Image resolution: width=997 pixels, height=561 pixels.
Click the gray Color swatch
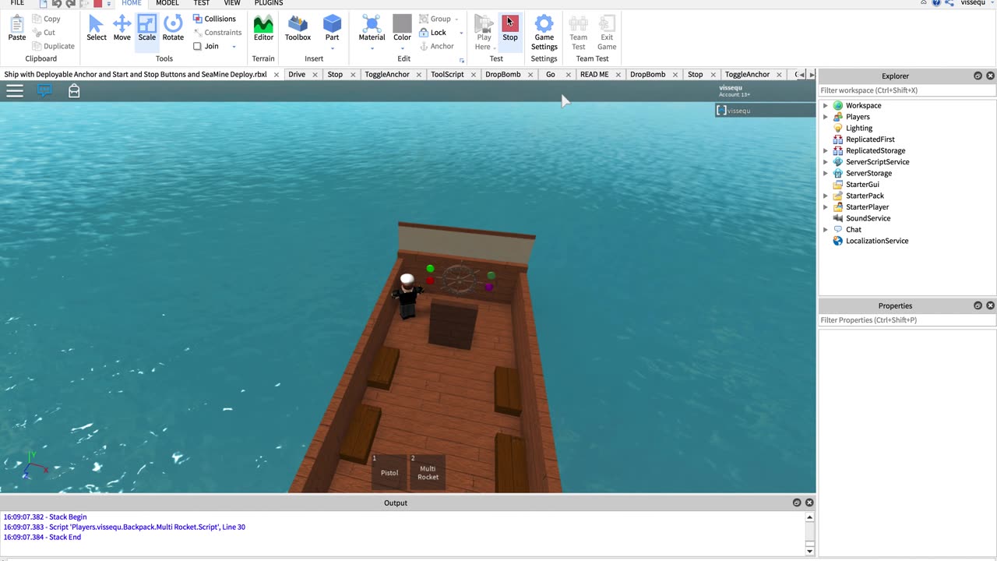[402, 23]
